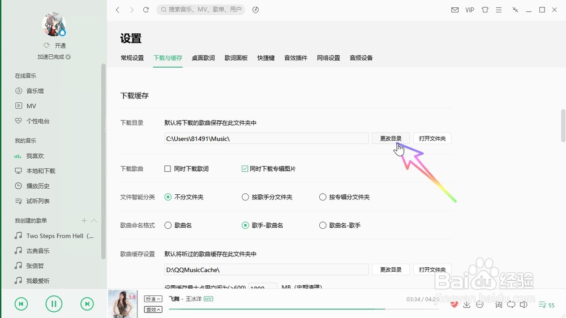
Task: Switch to 歌词面板 tab
Action: click(236, 58)
